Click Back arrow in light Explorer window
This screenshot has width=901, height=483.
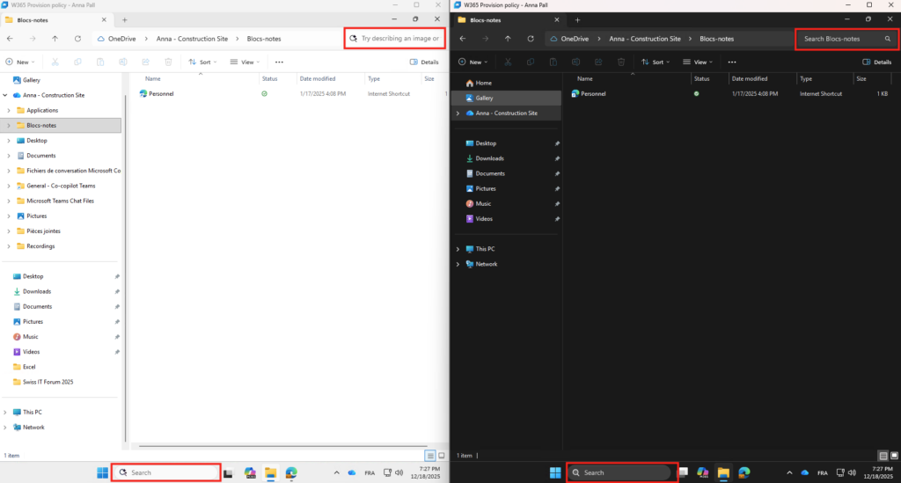pyautogui.click(x=10, y=39)
